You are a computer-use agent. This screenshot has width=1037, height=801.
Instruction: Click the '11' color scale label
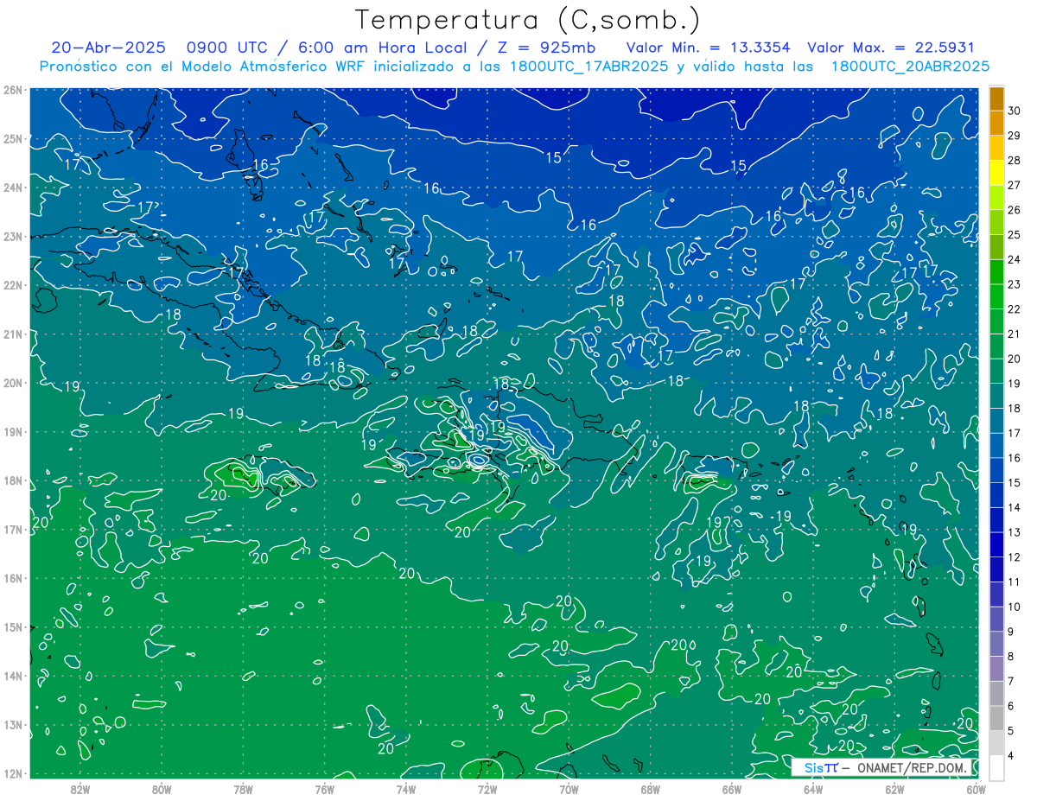1015,582
